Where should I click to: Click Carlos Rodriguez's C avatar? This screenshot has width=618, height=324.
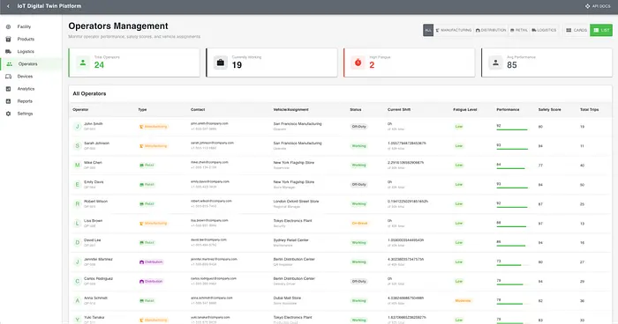point(78,281)
